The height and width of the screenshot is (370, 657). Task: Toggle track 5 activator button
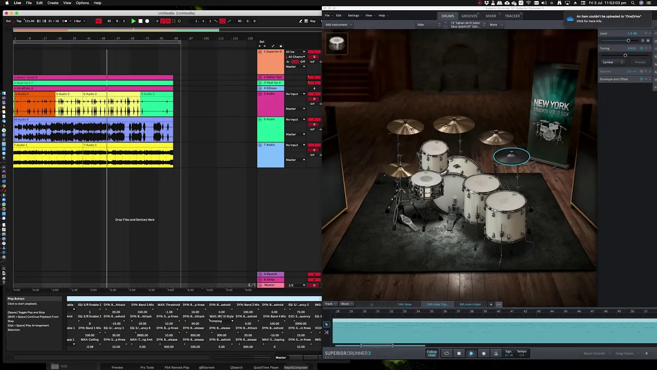click(x=314, y=94)
